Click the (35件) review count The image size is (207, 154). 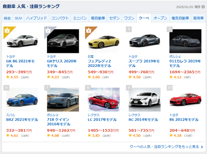[x=66, y=77]
